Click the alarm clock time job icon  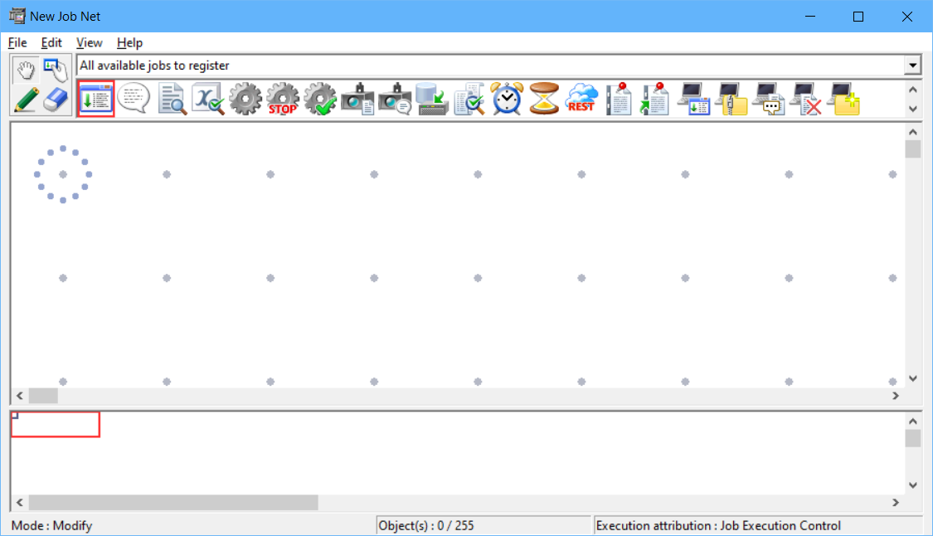coord(507,99)
